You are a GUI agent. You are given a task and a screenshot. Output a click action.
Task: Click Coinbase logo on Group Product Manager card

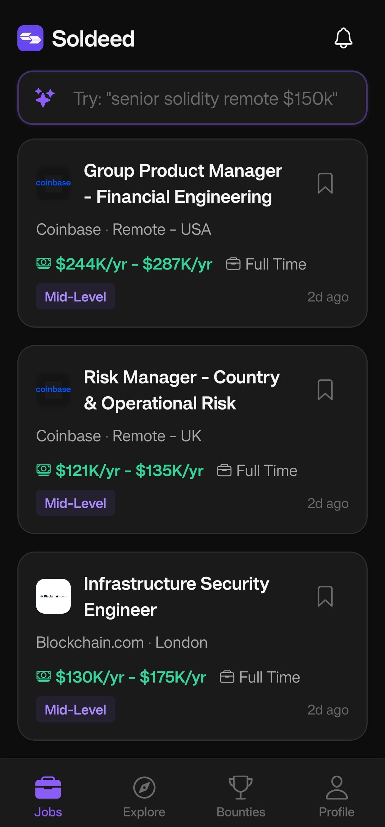point(53,183)
